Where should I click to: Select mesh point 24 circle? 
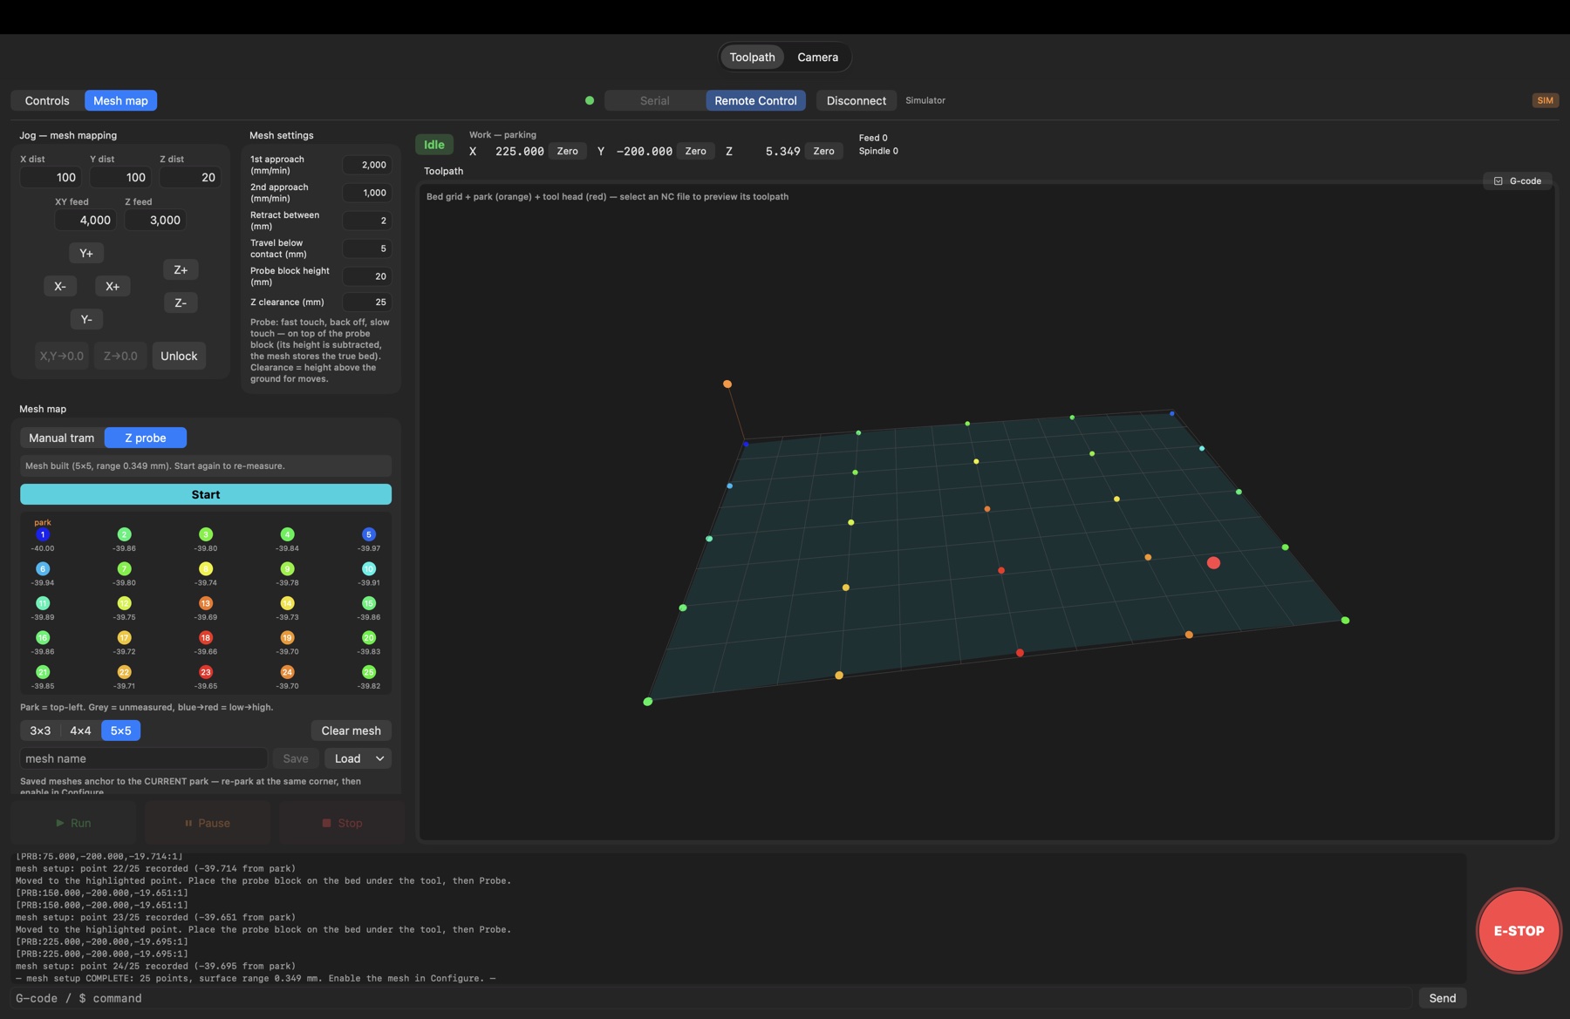click(x=287, y=672)
